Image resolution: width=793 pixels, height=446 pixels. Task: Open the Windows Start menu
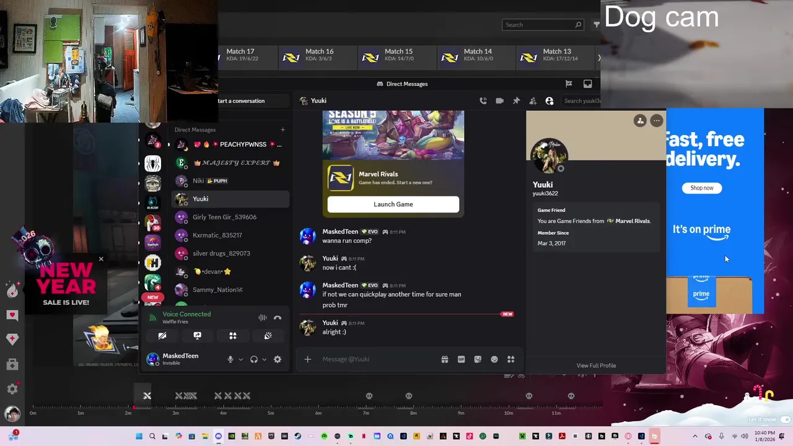click(x=139, y=436)
